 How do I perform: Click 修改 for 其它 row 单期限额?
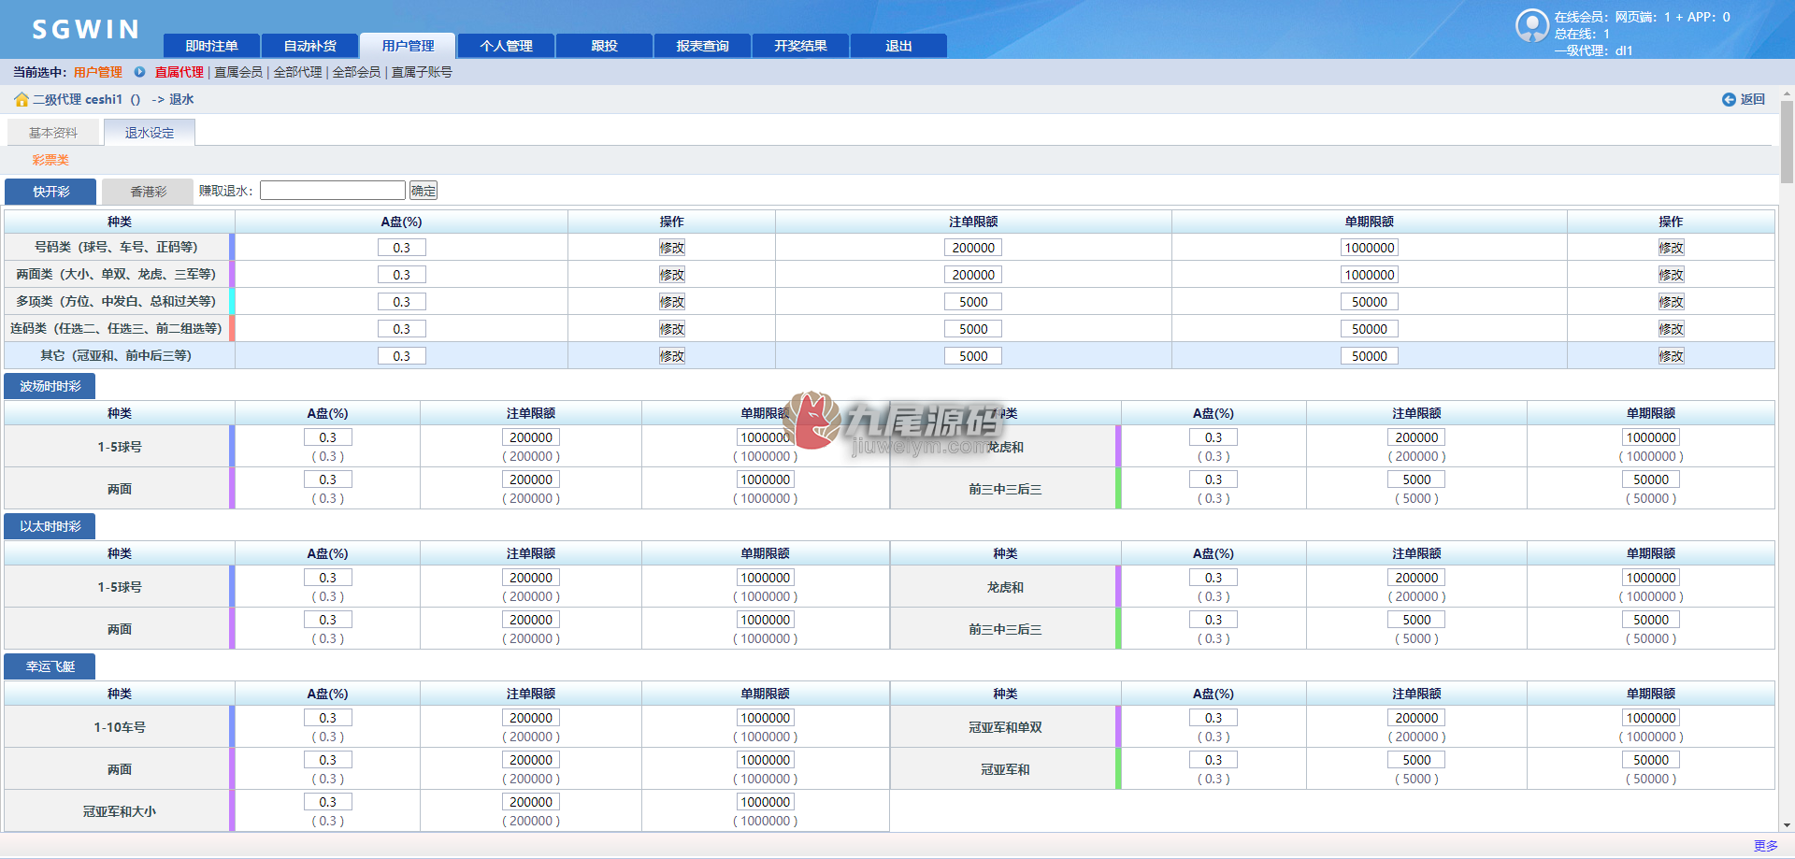[x=1671, y=356]
